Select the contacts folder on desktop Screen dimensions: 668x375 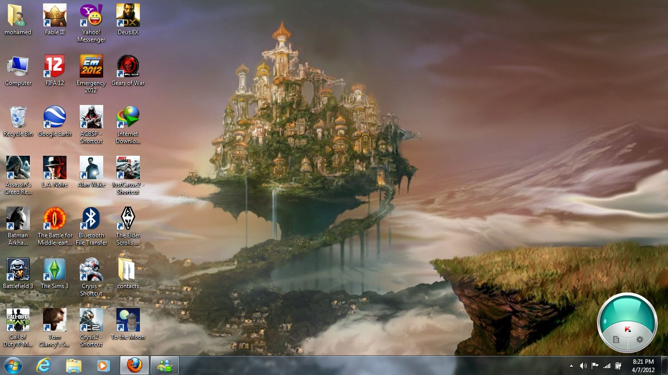click(x=128, y=273)
